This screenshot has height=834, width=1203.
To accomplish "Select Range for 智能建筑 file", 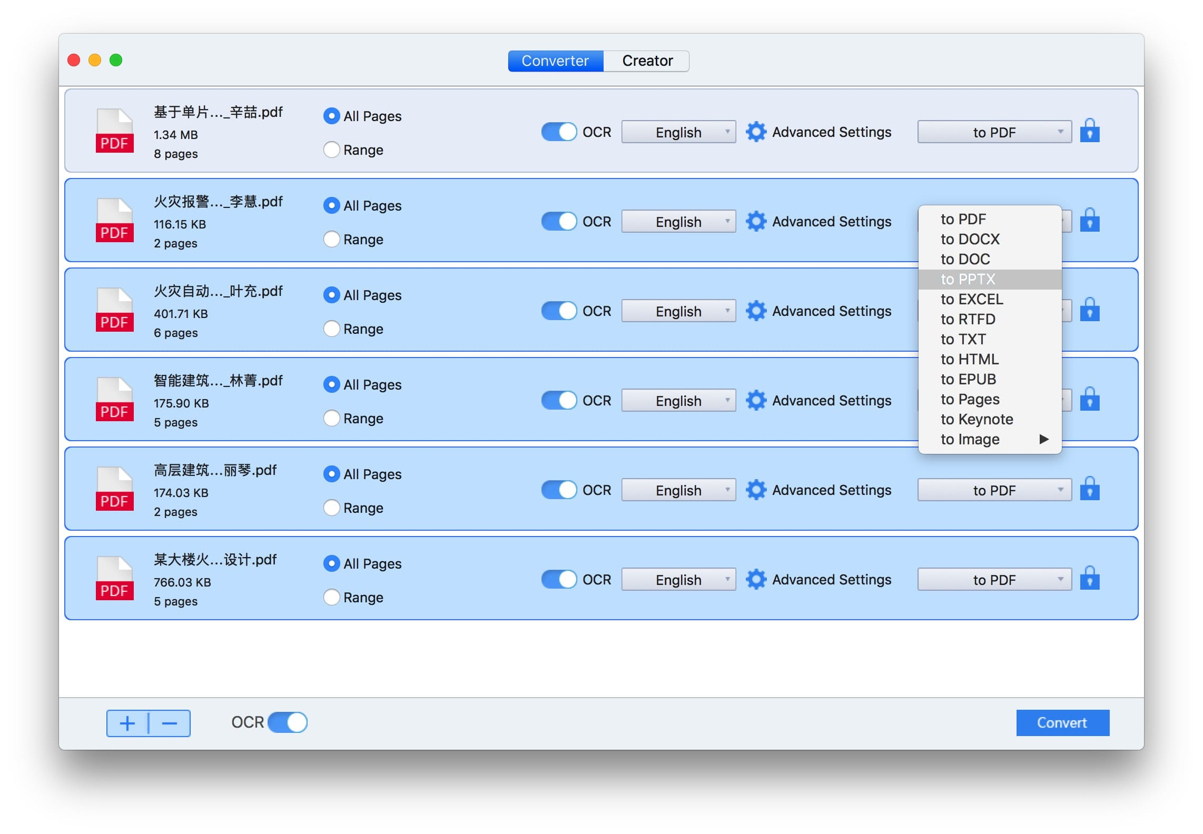I will coord(332,419).
